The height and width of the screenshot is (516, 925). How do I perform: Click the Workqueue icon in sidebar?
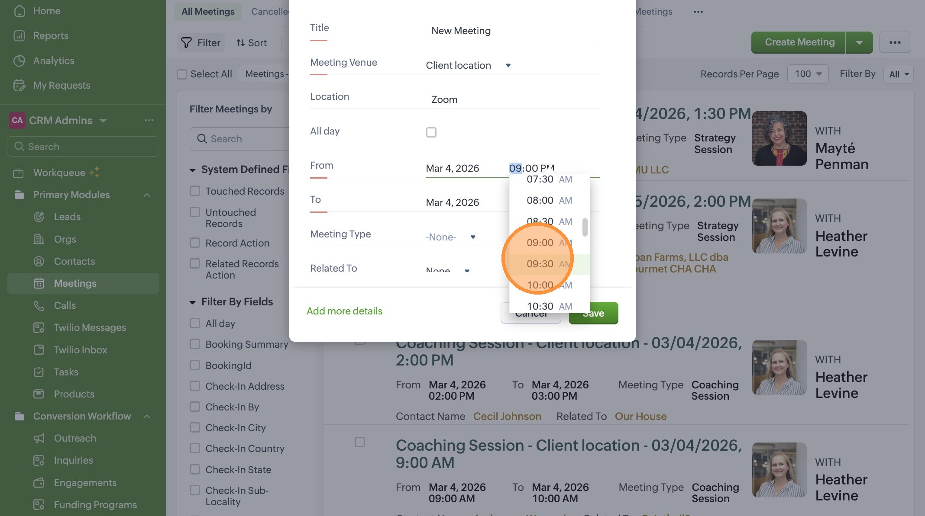point(19,173)
